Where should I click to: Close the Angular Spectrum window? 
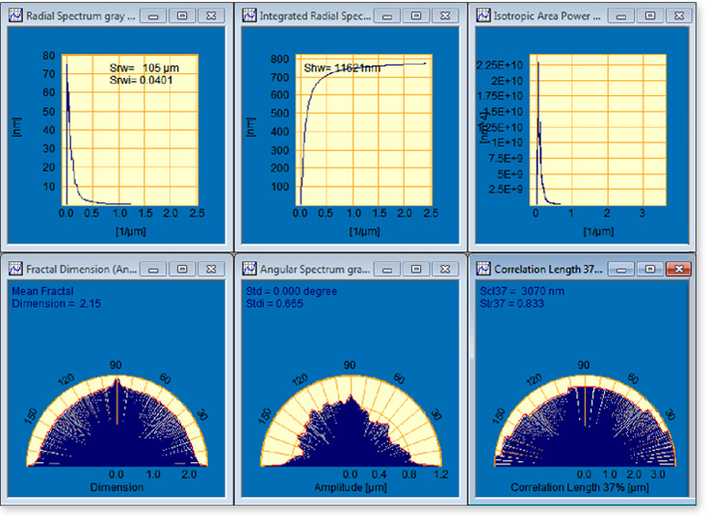(x=445, y=269)
